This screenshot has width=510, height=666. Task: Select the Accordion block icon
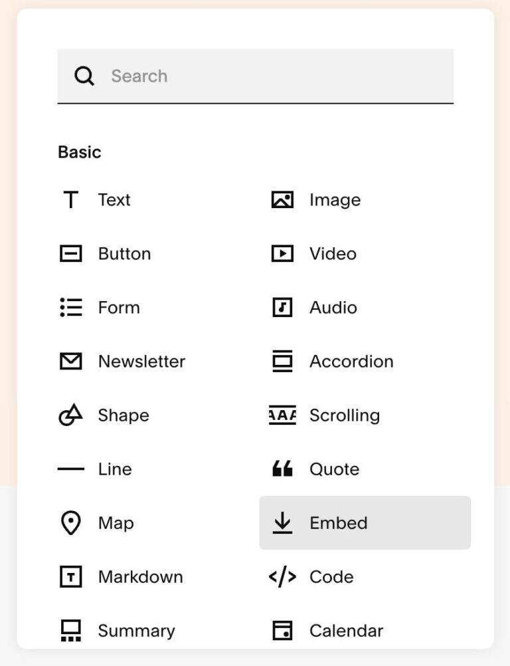(x=282, y=361)
